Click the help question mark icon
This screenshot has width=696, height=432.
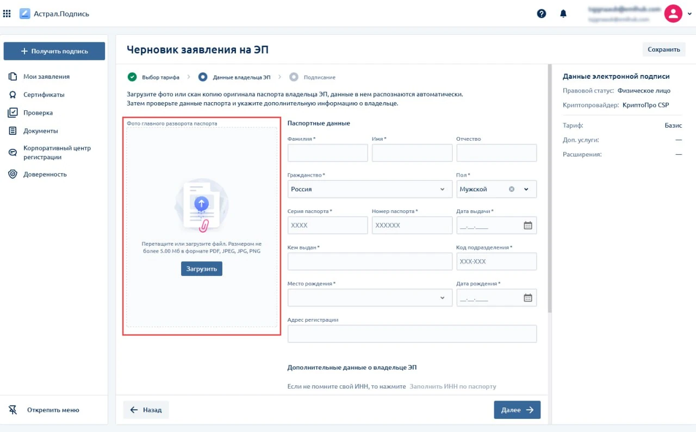pyautogui.click(x=541, y=14)
